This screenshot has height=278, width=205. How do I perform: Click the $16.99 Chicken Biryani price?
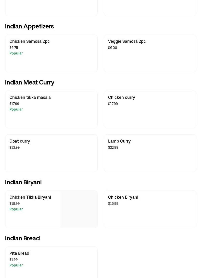click(113, 204)
